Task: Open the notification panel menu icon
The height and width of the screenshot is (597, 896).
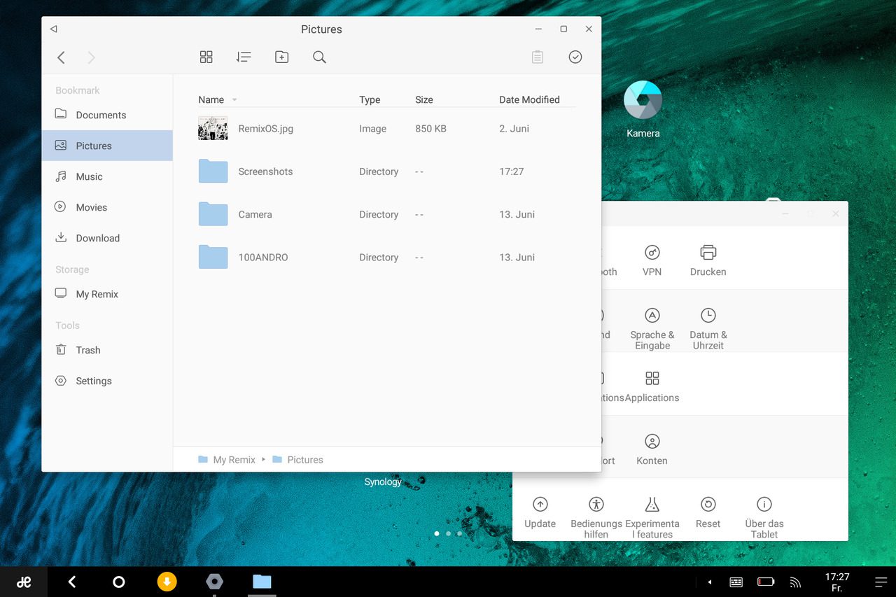Action: click(881, 582)
